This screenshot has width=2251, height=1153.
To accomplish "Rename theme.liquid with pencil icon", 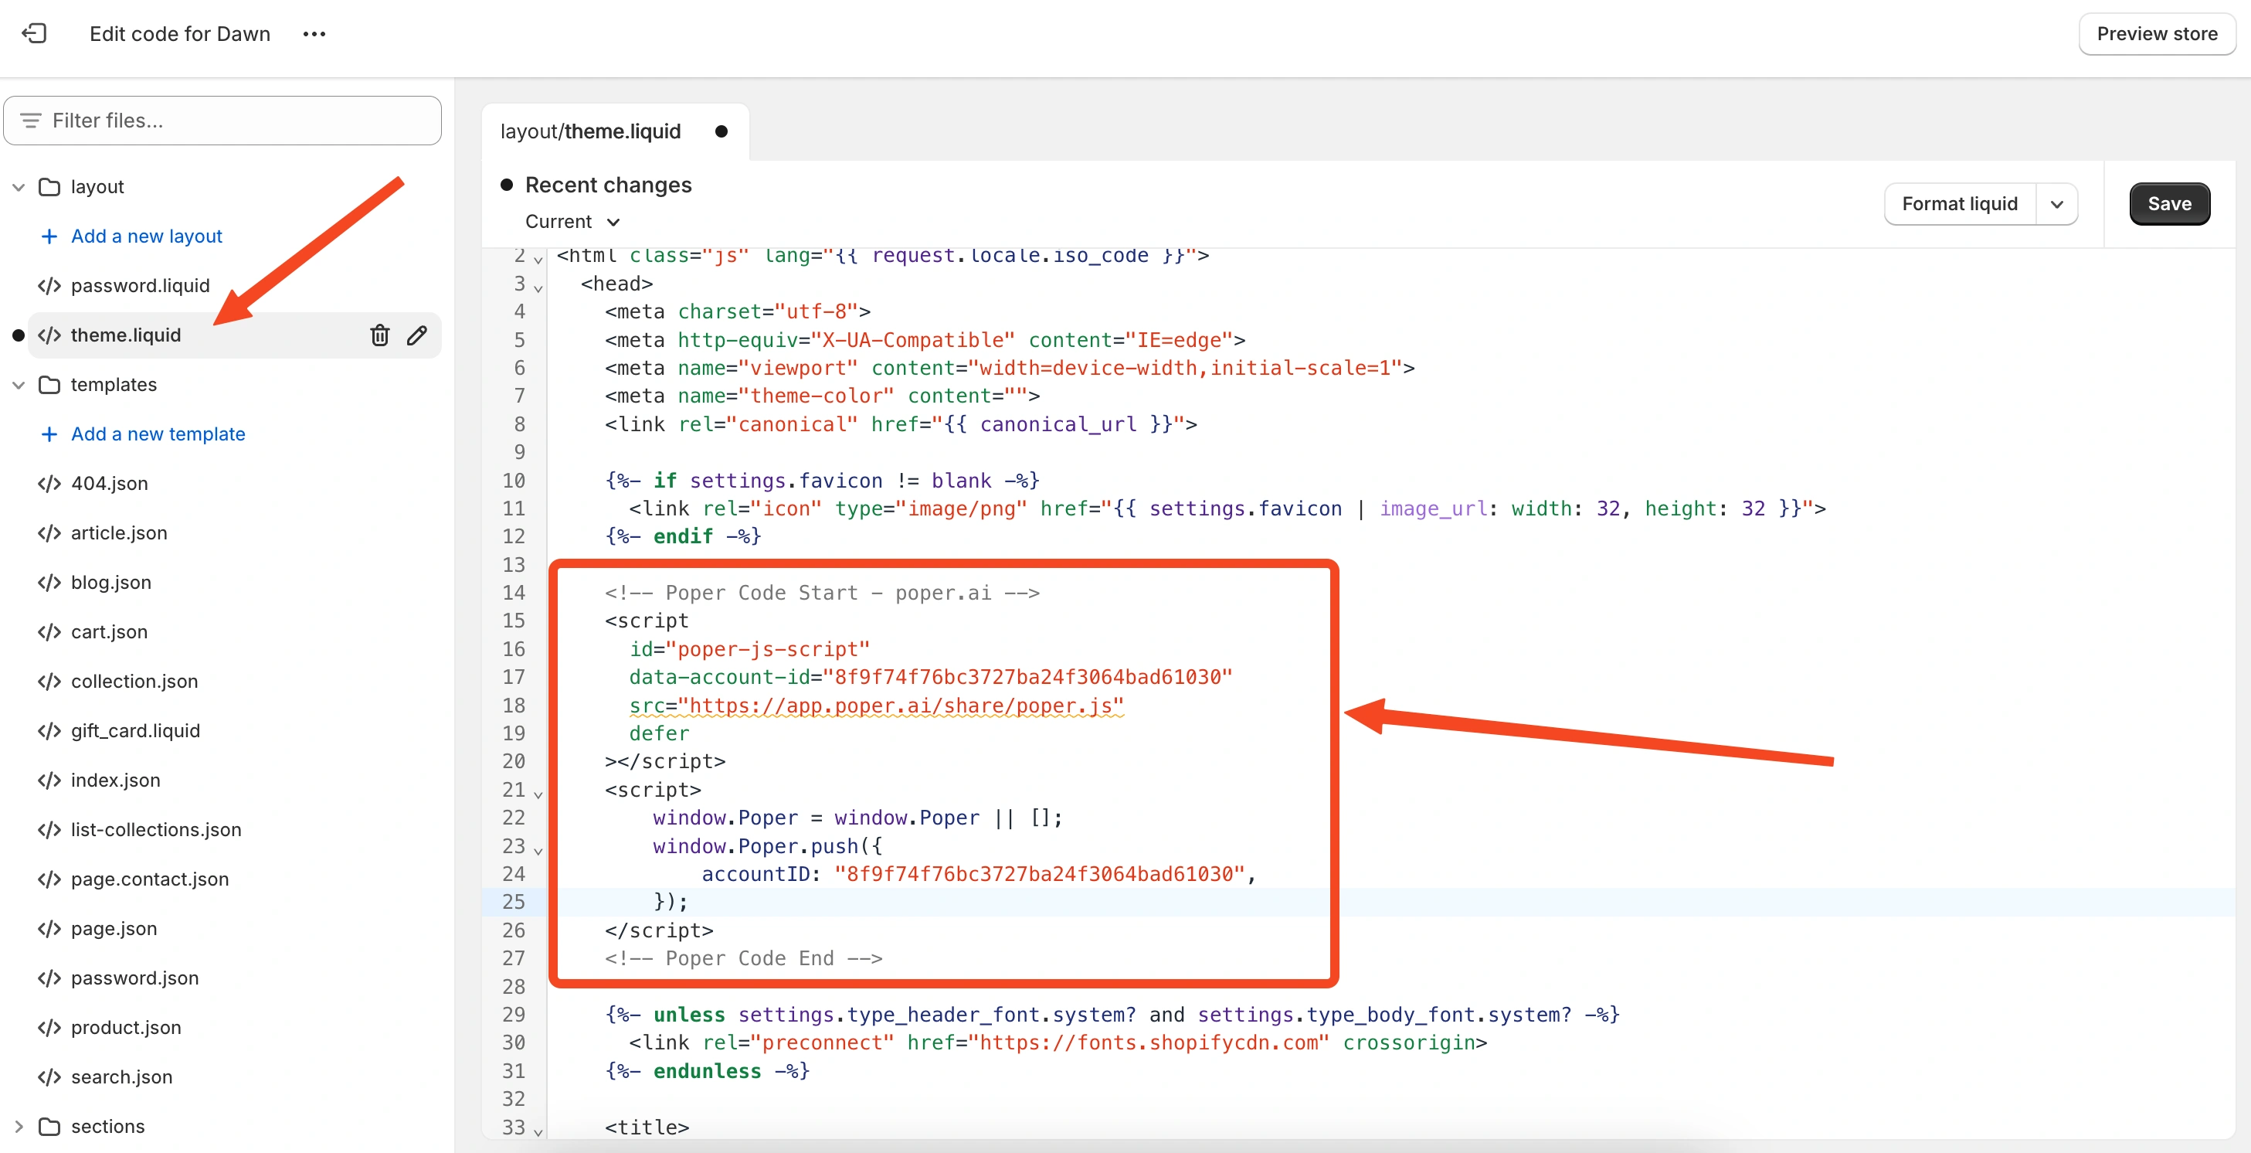I will click(417, 335).
